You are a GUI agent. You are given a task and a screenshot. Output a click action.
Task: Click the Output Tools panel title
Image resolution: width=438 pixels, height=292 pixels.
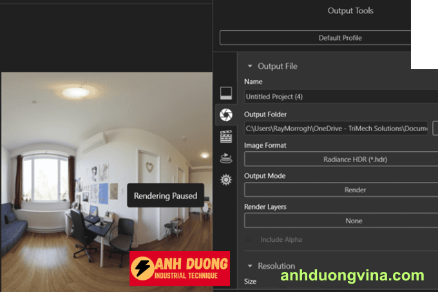(x=350, y=11)
